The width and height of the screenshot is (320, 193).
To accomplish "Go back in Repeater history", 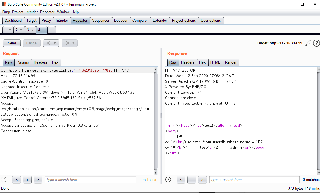I will pyautogui.click(x=48, y=43).
